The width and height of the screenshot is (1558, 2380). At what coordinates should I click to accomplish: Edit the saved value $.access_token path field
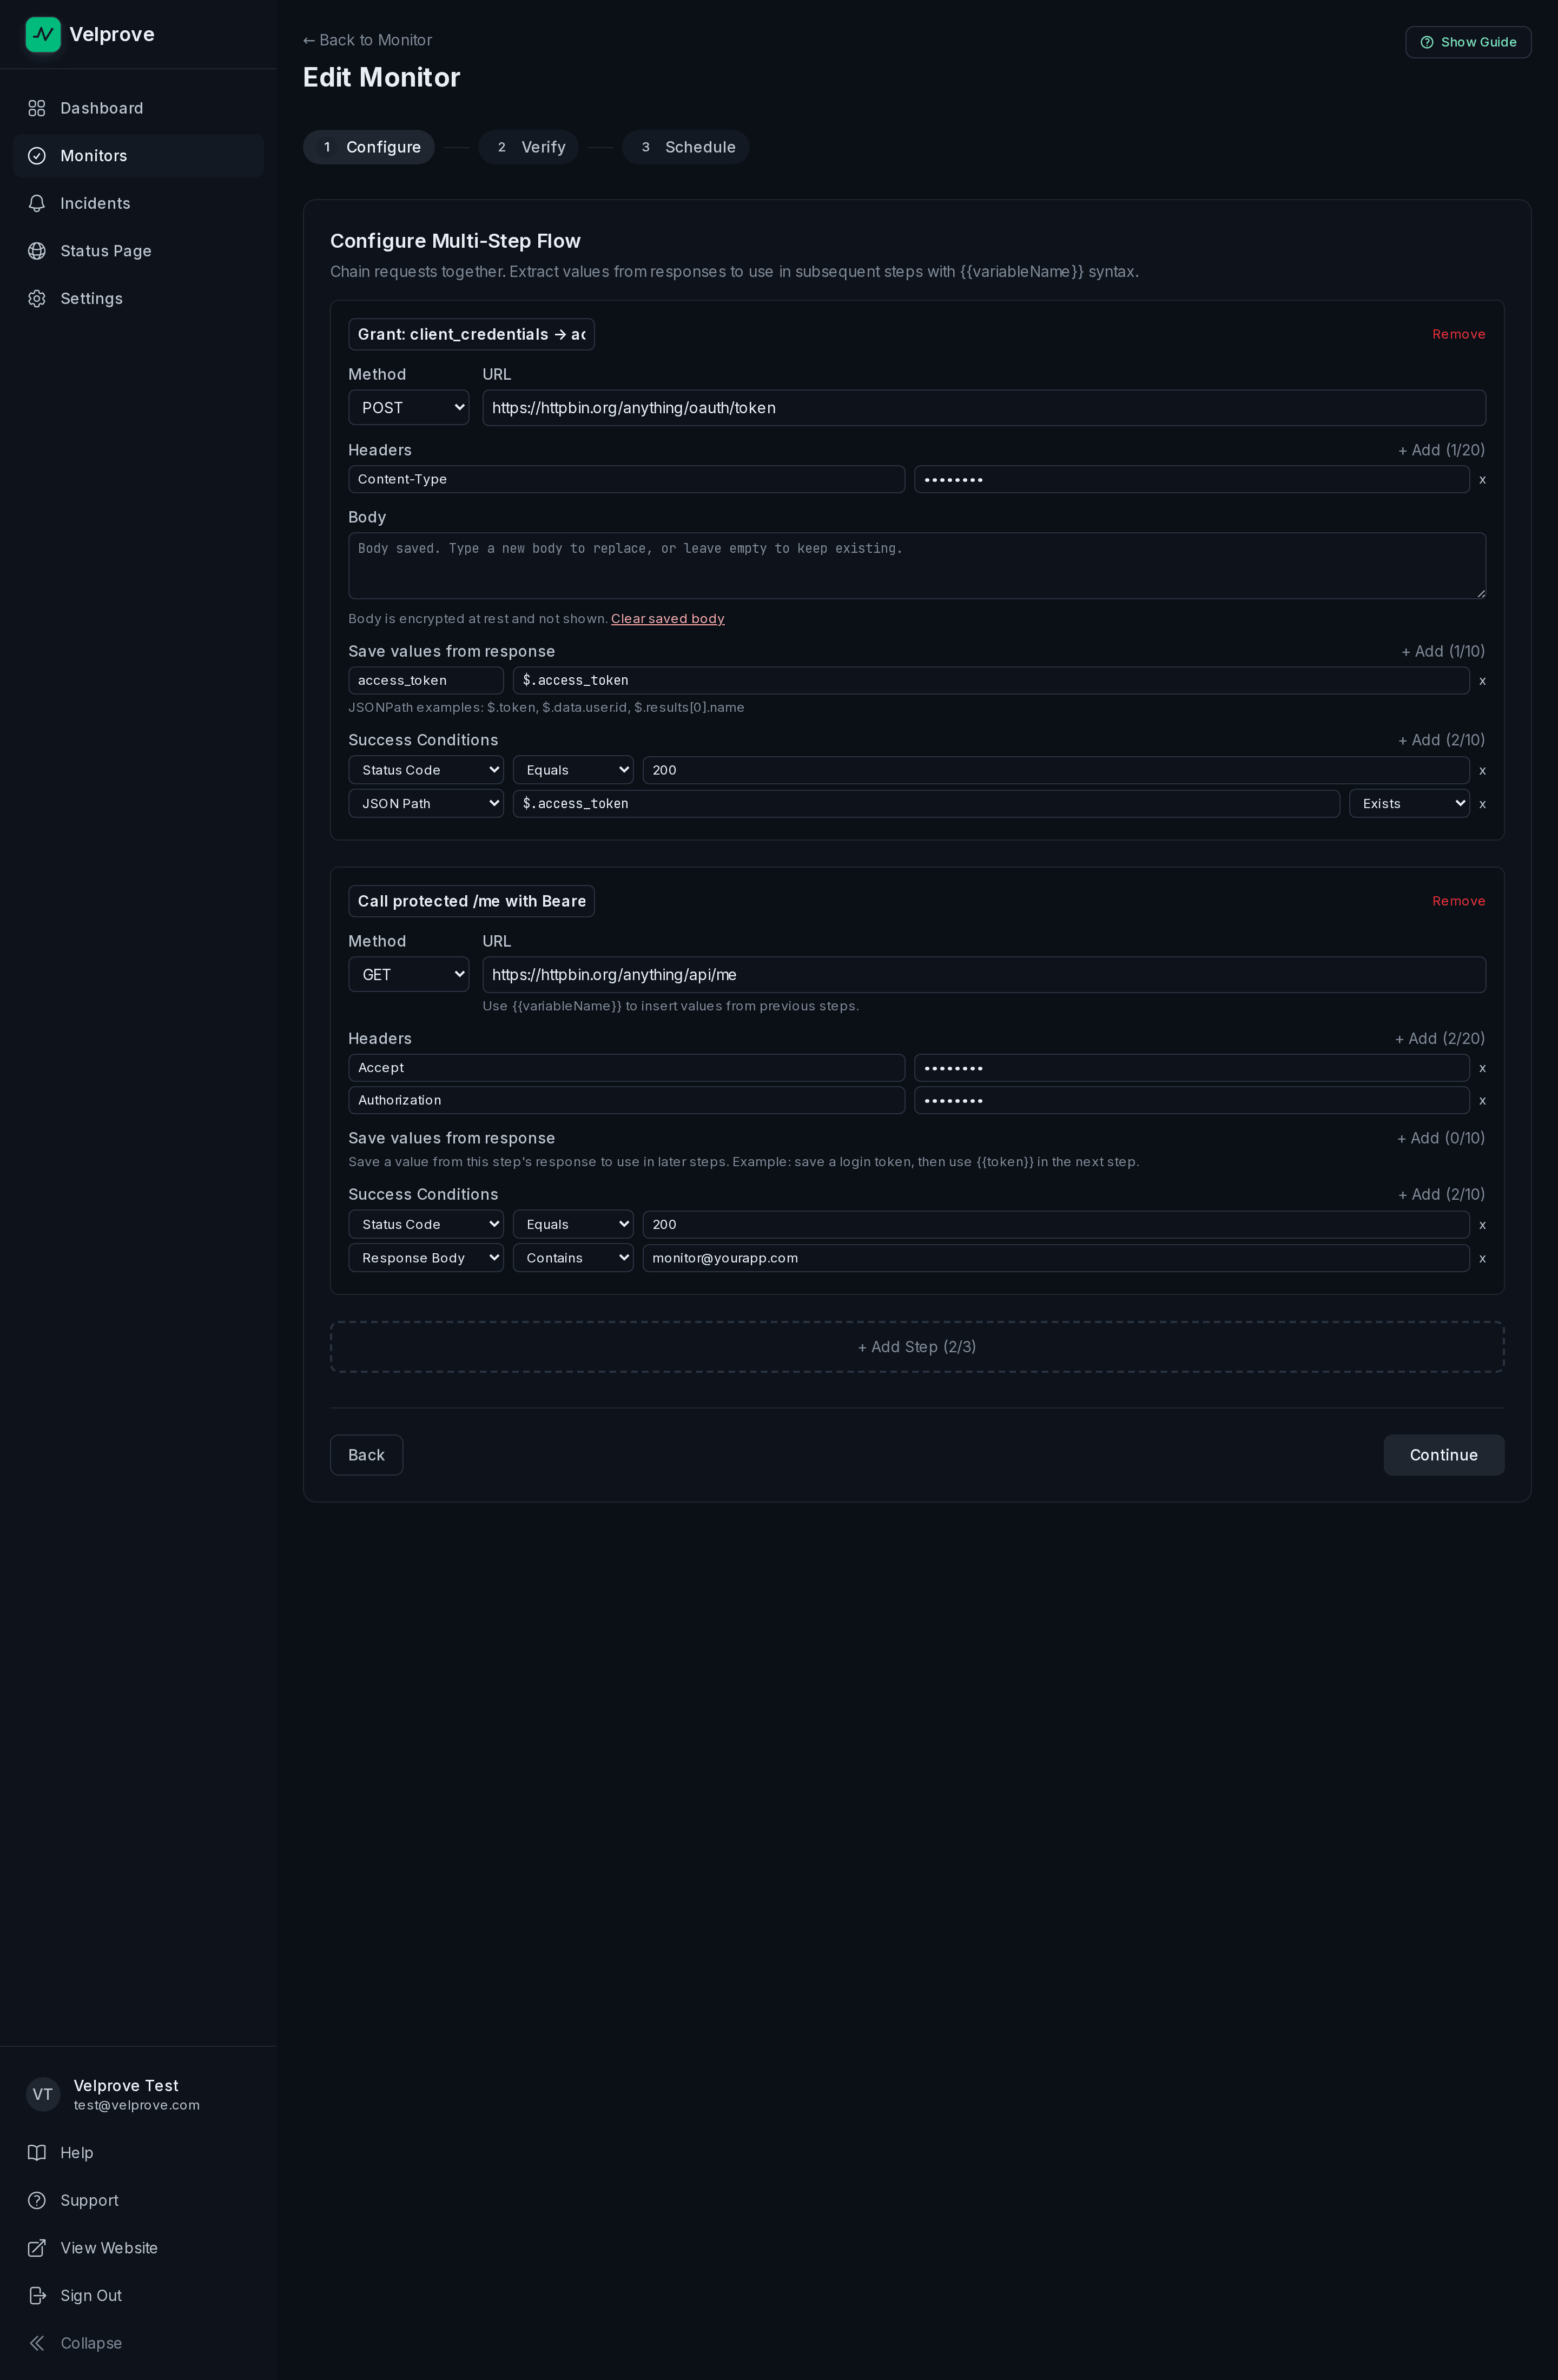click(991, 680)
